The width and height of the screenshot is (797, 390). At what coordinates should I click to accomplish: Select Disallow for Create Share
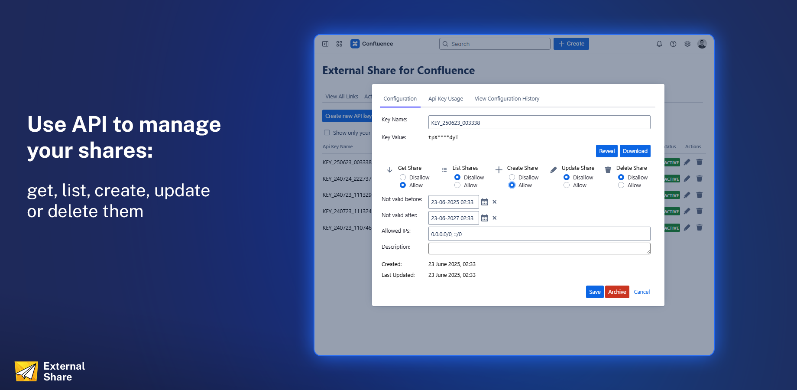512,177
